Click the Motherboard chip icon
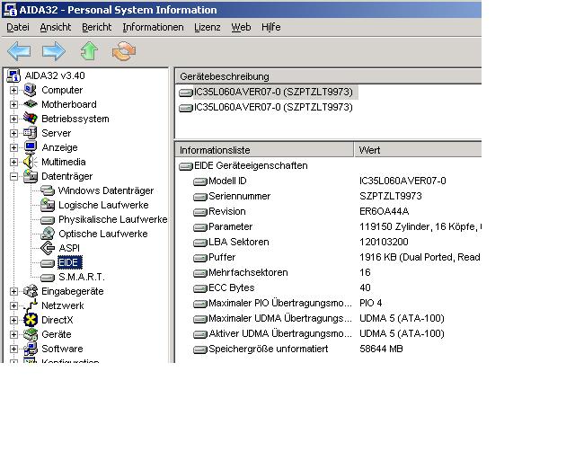575x460 pixels. (30, 104)
